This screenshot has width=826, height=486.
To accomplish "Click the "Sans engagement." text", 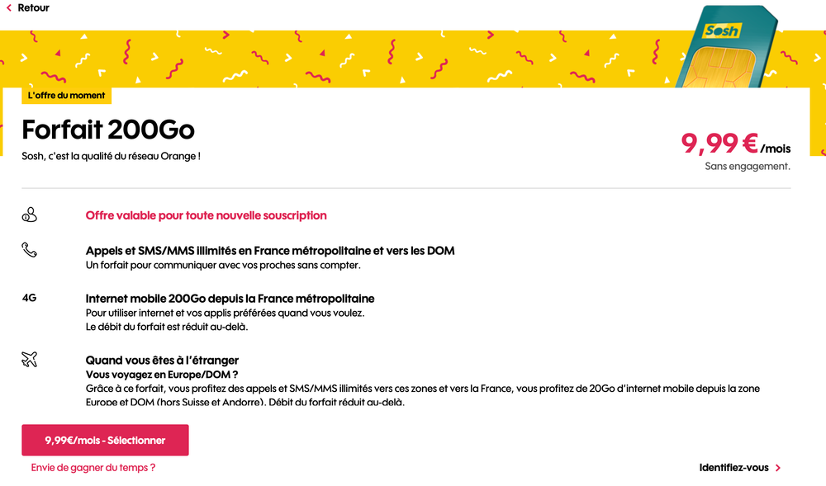I will click(x=748, y=166).
